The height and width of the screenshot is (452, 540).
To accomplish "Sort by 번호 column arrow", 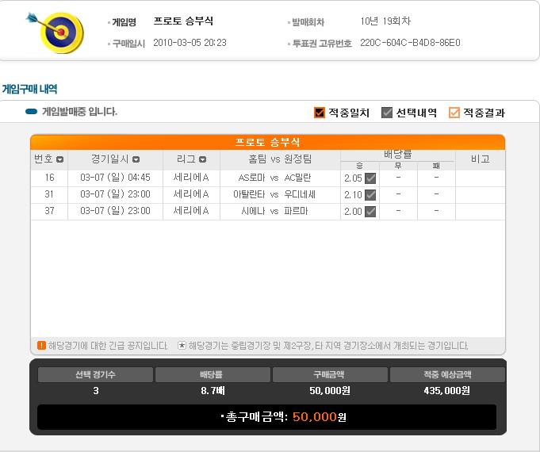I will pos(60,159).
